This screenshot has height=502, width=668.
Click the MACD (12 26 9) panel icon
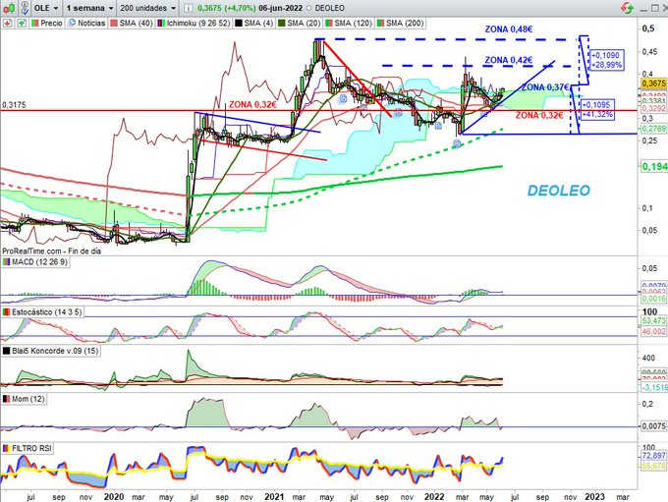coord(7,262)
